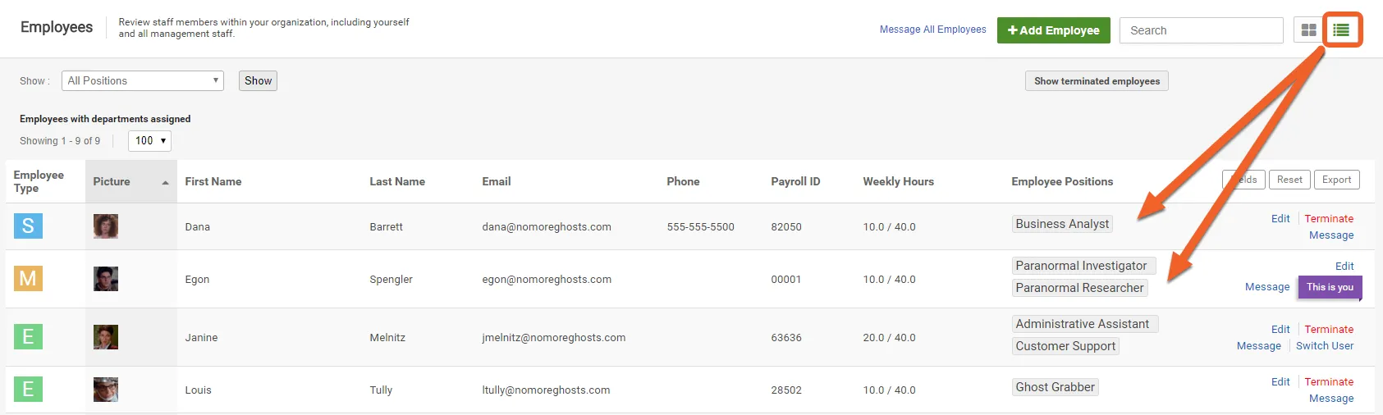This screenshot has height=415, width=1383.
Task: Switch to list view icon
Action: tap(1341, 30)
